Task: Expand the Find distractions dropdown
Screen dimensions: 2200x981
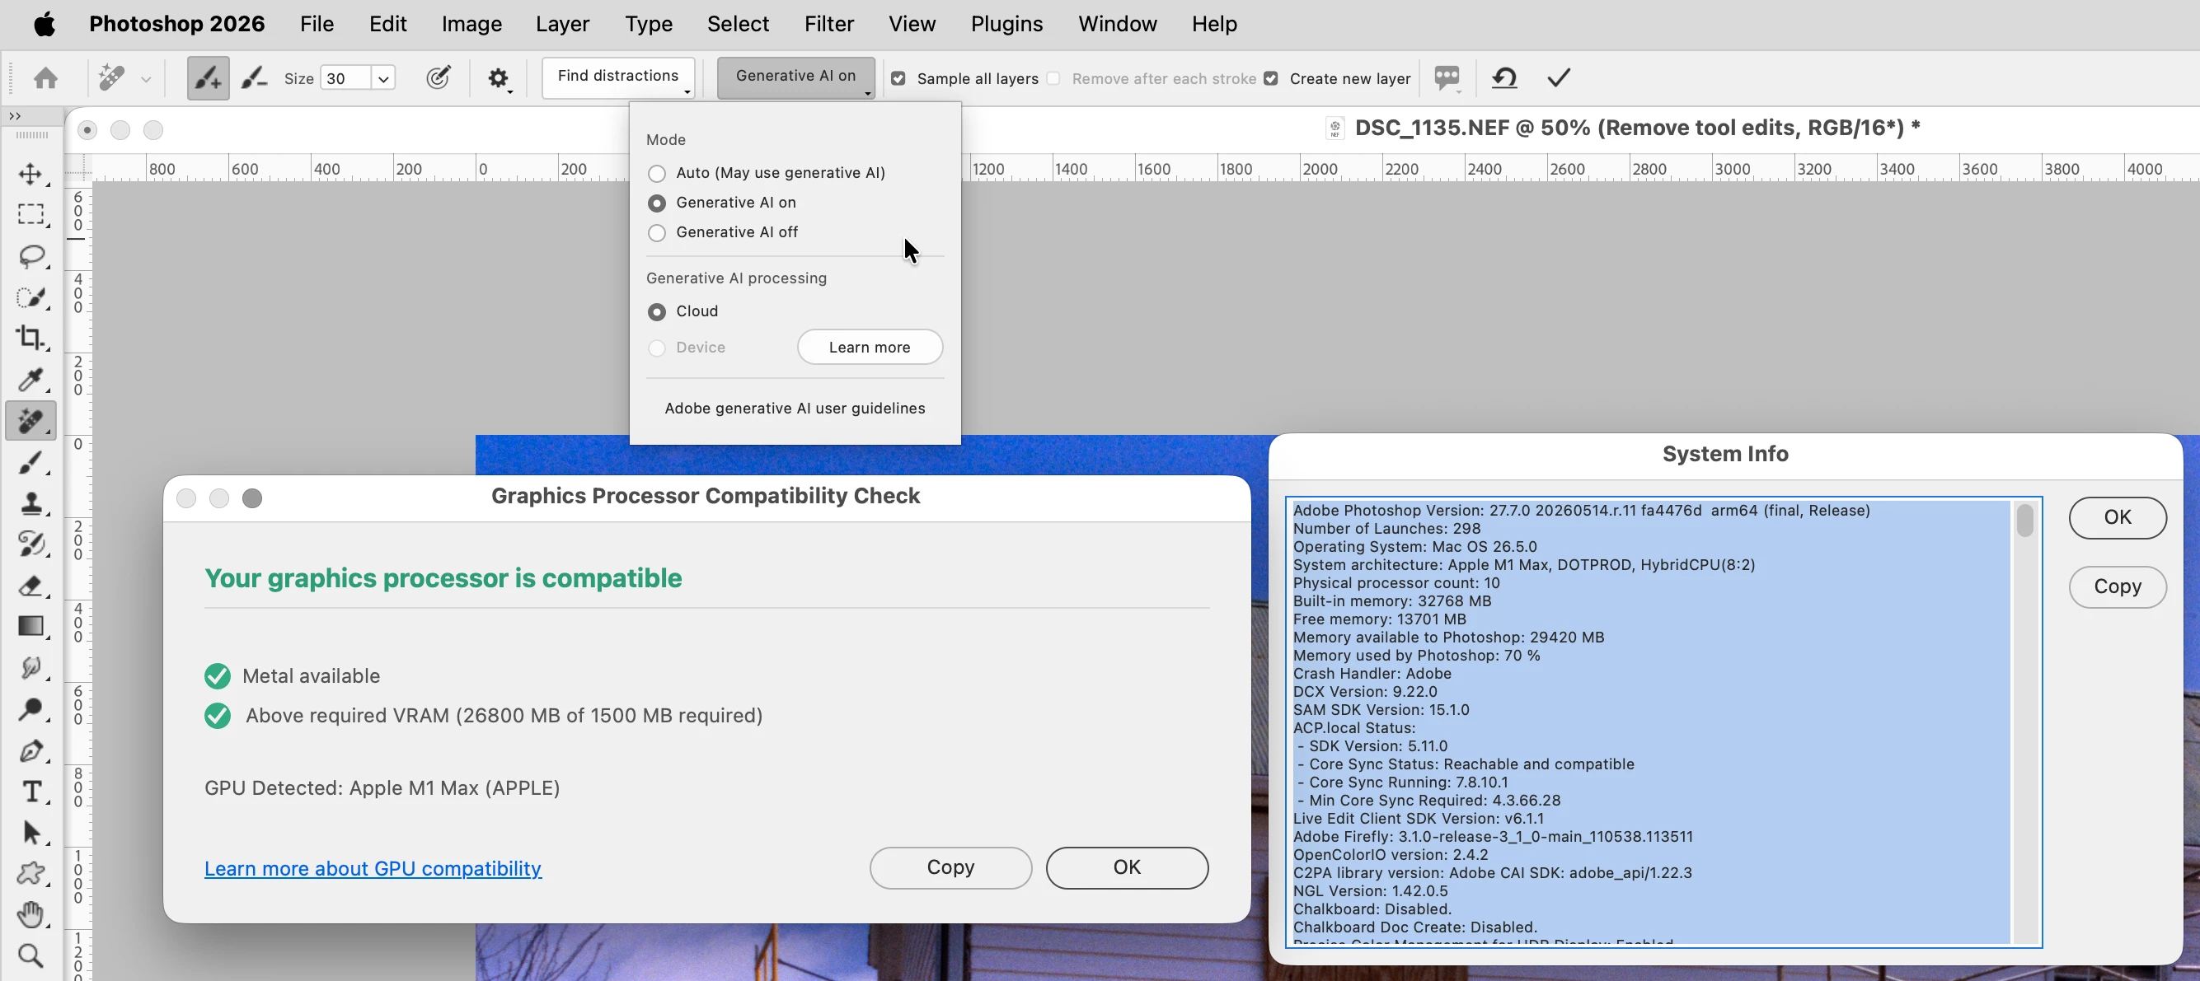Action: coord(618,77)
